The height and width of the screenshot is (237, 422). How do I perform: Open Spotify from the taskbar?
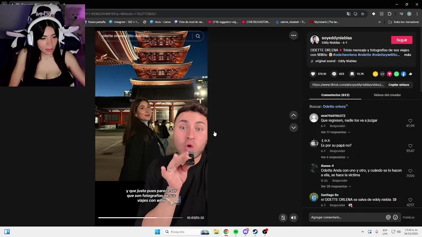pyautogui.click(x=236, y=232)
